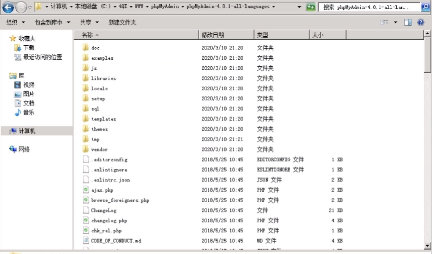
Task: Navigate to 本地磁盘 (C:) in the address bar
Action: click(x=93, y=6)
